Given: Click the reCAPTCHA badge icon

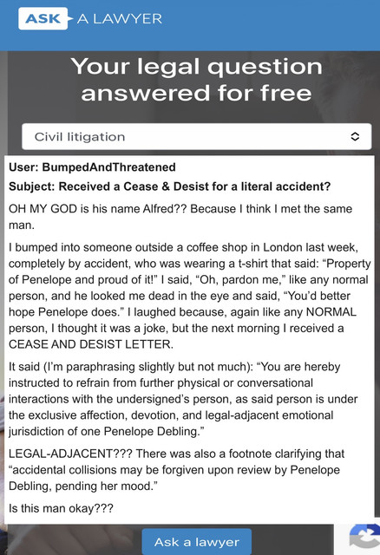Looking at the screenshot, I should tap(364, 539).
